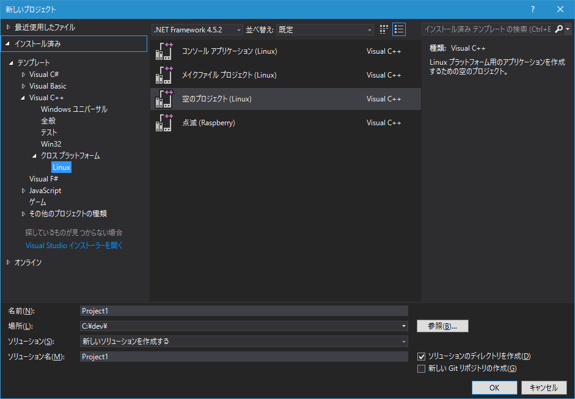
Task: Choose コンソール アプリケーション (Linux) template
Action: click(285, 51)
